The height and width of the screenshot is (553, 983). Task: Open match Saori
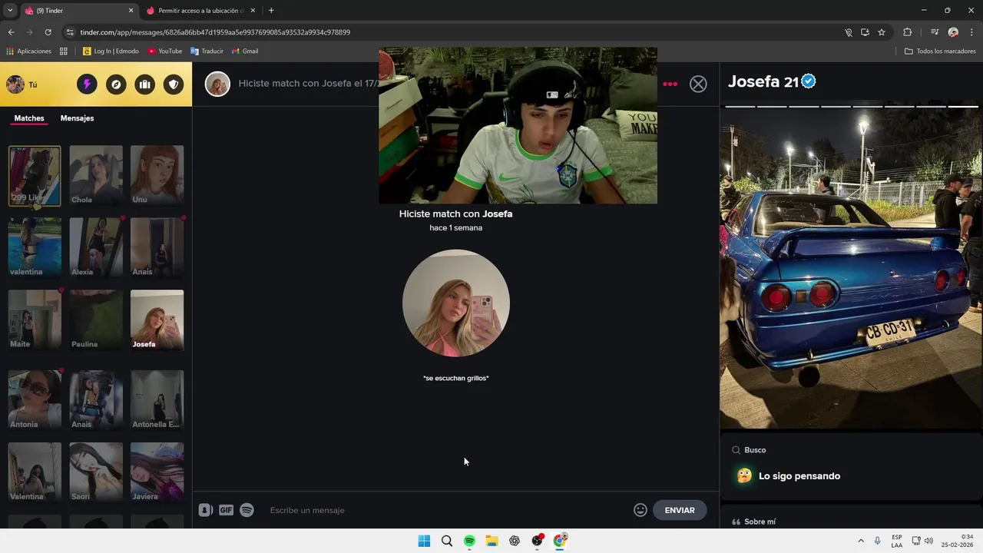click(96, 472)
